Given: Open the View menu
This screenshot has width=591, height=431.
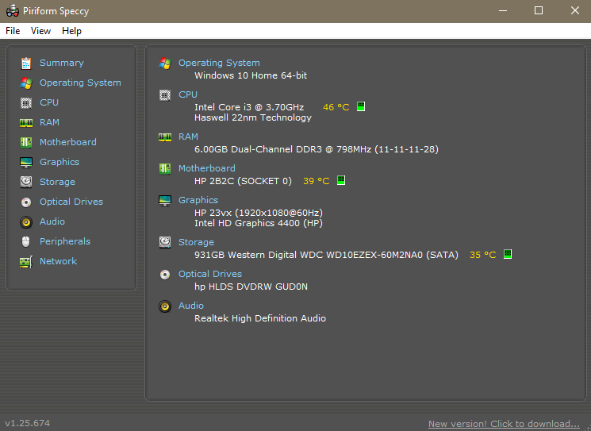Looking at the screenshot, I should [x=40, y=31].
